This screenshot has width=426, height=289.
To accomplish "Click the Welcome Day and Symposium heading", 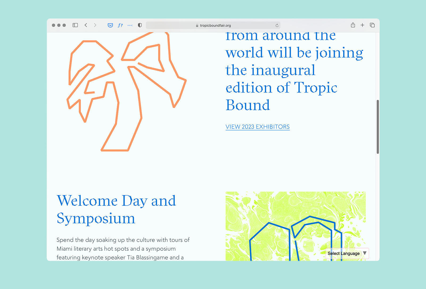I will pyautogui.click(x=116, y=210).
